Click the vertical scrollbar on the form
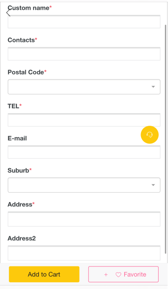The height and width of the screenshot is (289, 168). point(166,139)
